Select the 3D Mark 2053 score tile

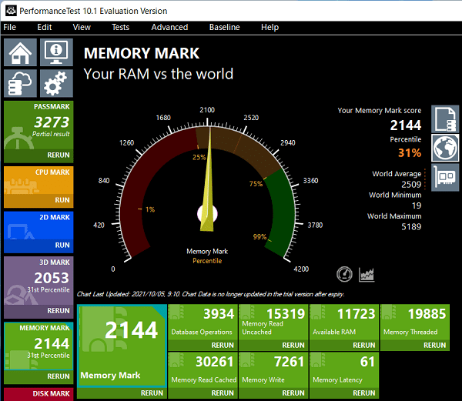38,281
